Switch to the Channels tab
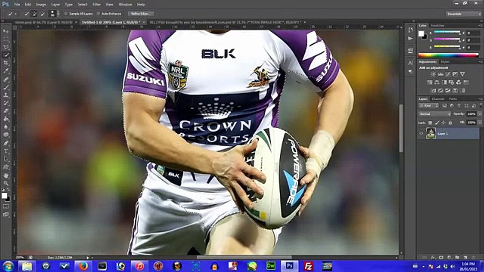 [438, 99]
